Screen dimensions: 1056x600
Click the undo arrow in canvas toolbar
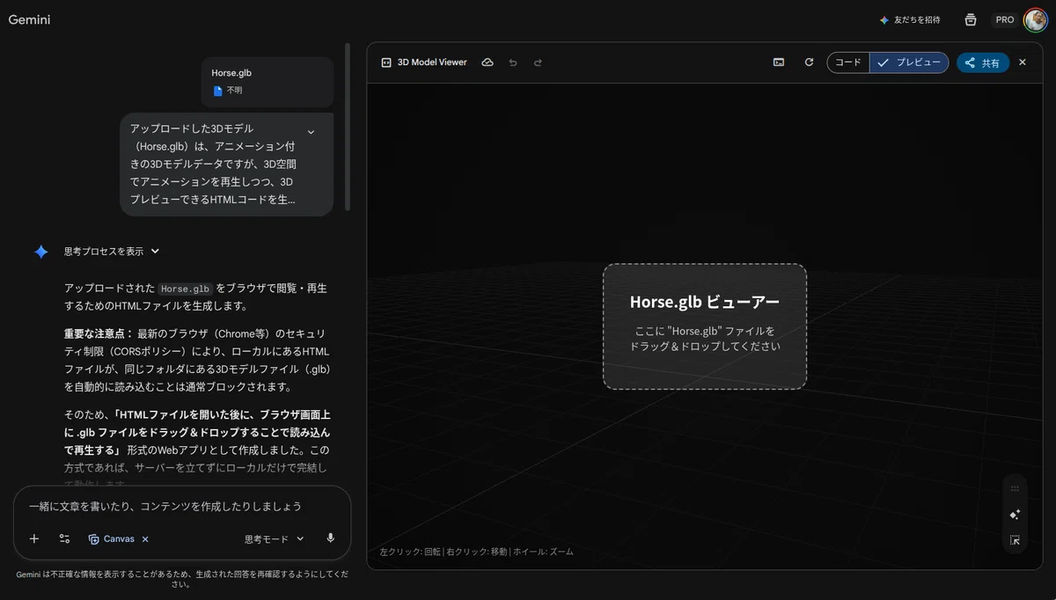(x=513, y=62)
